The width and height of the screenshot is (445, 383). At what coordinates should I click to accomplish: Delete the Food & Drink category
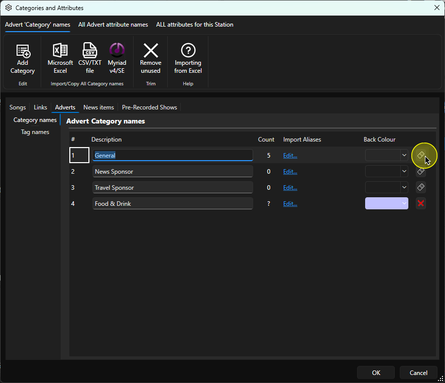coord(420,203)
